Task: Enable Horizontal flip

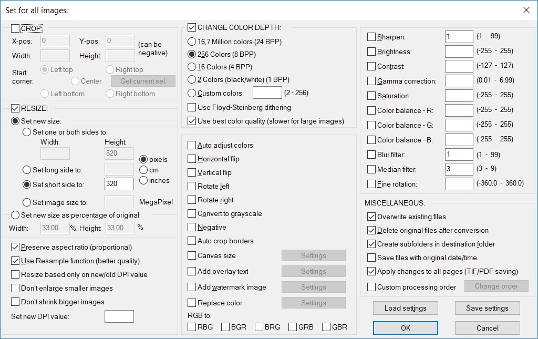Action: [x=192, y=159]
